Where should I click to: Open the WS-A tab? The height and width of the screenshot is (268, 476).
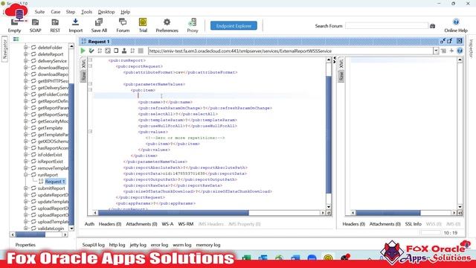[x=167, y=224]
